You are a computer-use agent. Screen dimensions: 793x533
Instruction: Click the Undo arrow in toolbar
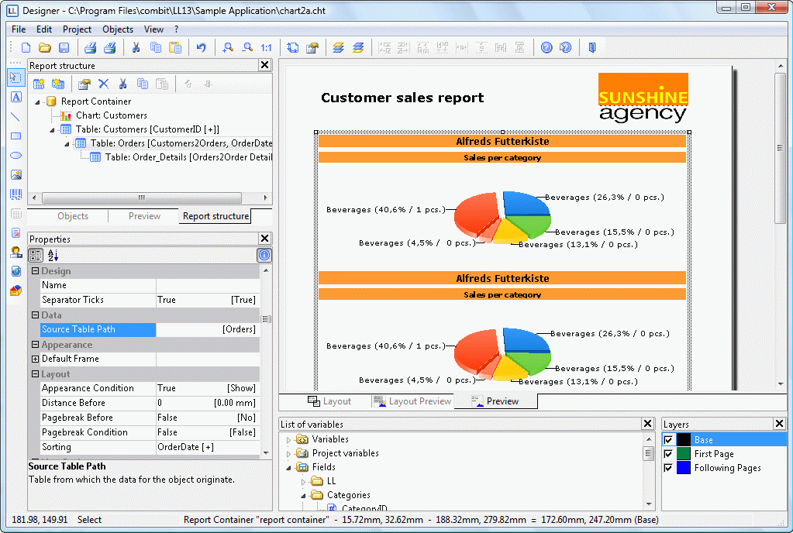click(x=201, y=48)
